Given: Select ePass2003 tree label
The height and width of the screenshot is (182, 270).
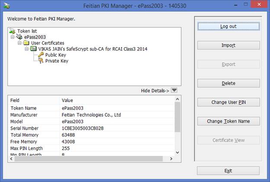Looking at the screenshot, I should click(x=35, y=37).
